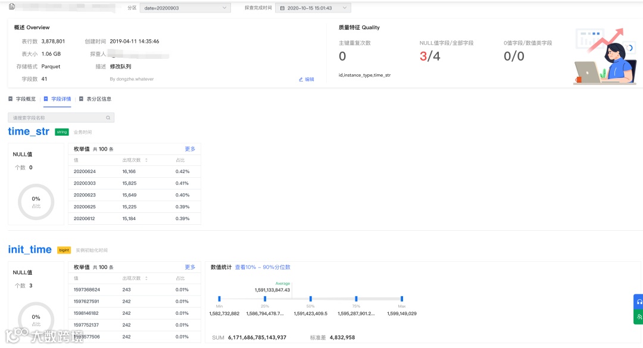The height and width of the screenshot is (348, 643).
Task: Click the loading spinner icon near illustration
Action: coord(630,48)
